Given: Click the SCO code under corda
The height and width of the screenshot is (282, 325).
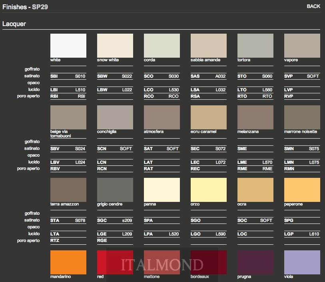Looking at the screenshot, I should tap(149, 76).
